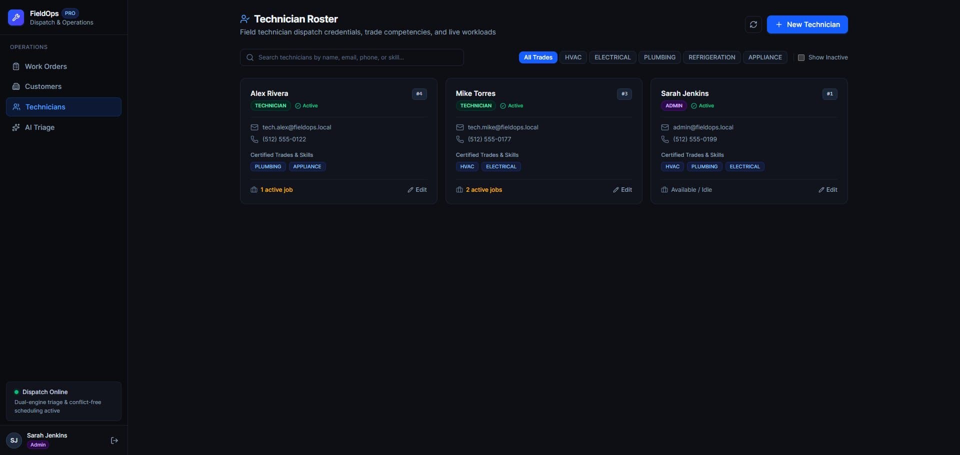
Task: Focus the technician search field
Action: tap(351, 57)
